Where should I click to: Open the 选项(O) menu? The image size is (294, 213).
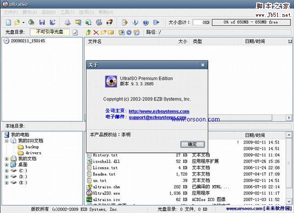86,12
